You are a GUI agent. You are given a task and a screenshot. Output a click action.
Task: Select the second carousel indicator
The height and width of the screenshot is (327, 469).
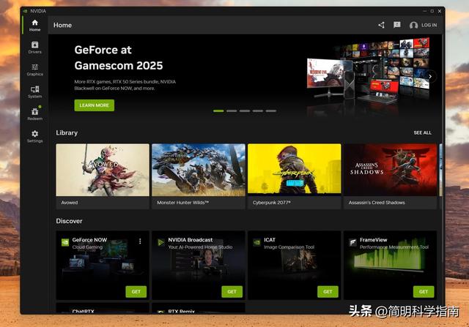coord(232,111)
